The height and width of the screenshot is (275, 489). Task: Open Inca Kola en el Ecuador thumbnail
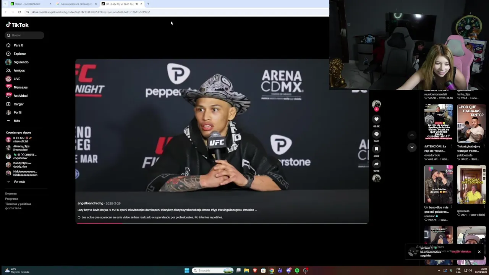click(471, 184)
